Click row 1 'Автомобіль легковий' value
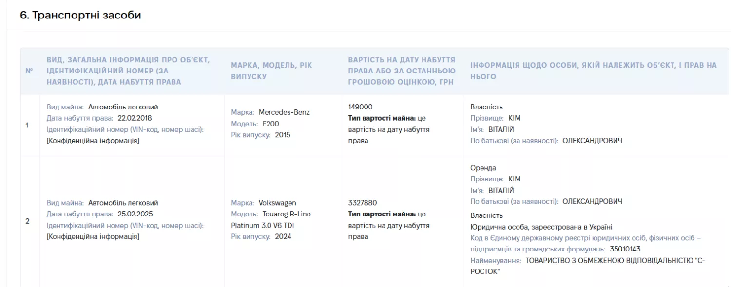The width and height of the screenshot is (731, 287). tap(123, 107)
